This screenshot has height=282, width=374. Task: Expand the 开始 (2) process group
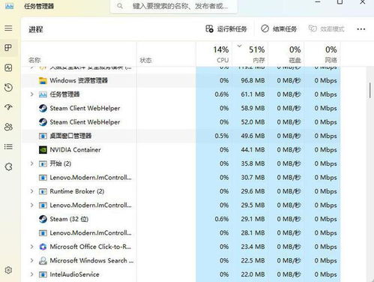pos(31,163)
